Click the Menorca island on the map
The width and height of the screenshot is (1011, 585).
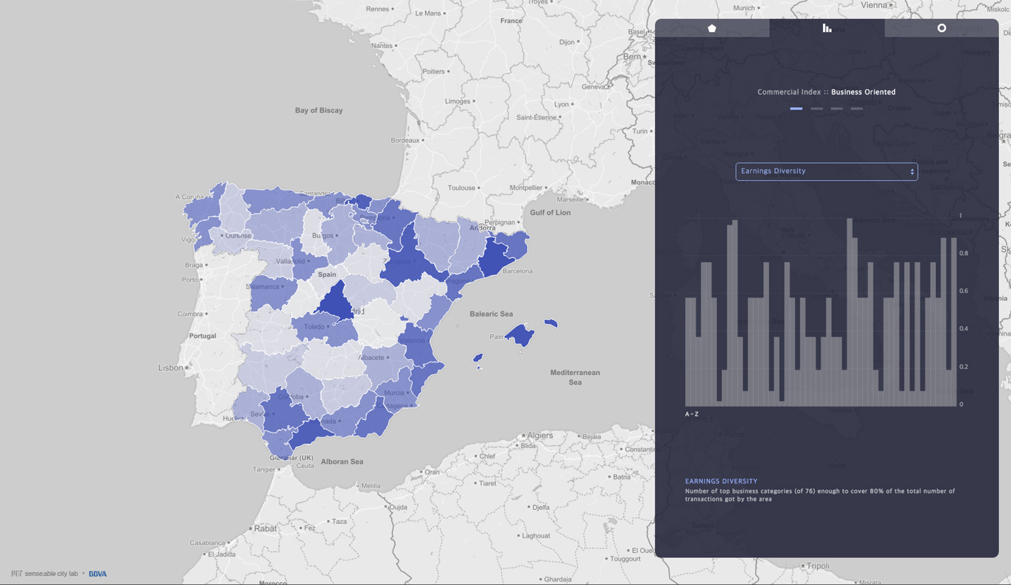click(x=551, y=323)
